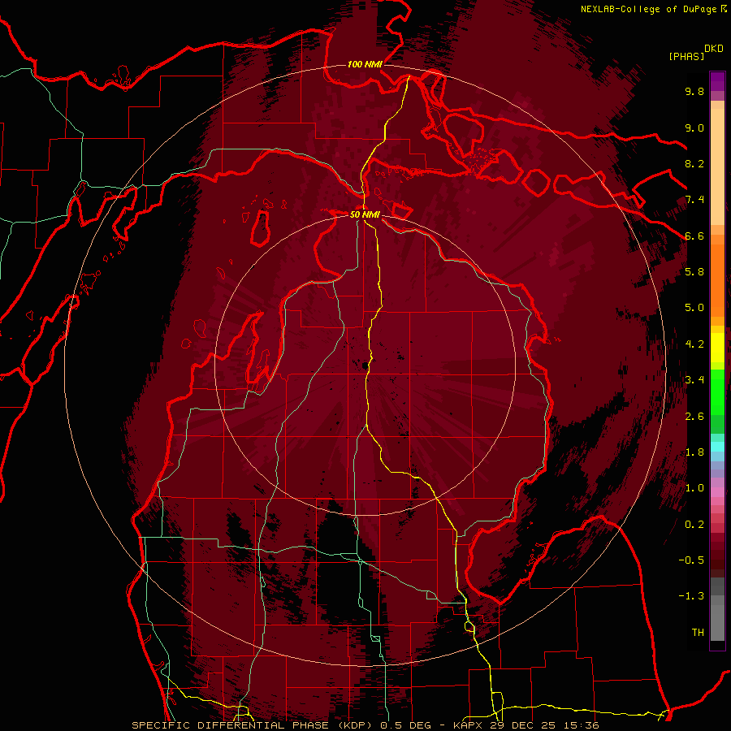Click the 0.2 legend value

[x=694, y=525]
